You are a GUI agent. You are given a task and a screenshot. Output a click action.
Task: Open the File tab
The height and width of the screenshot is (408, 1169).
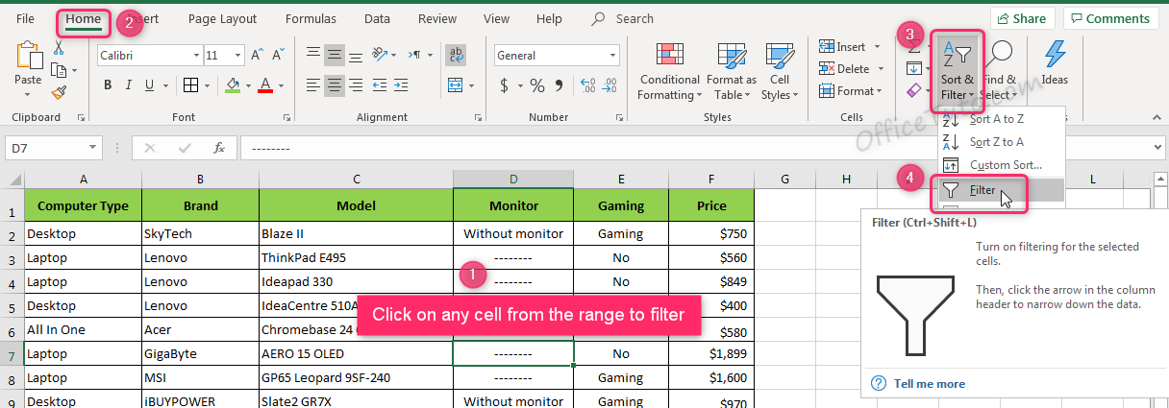(26, 19)
